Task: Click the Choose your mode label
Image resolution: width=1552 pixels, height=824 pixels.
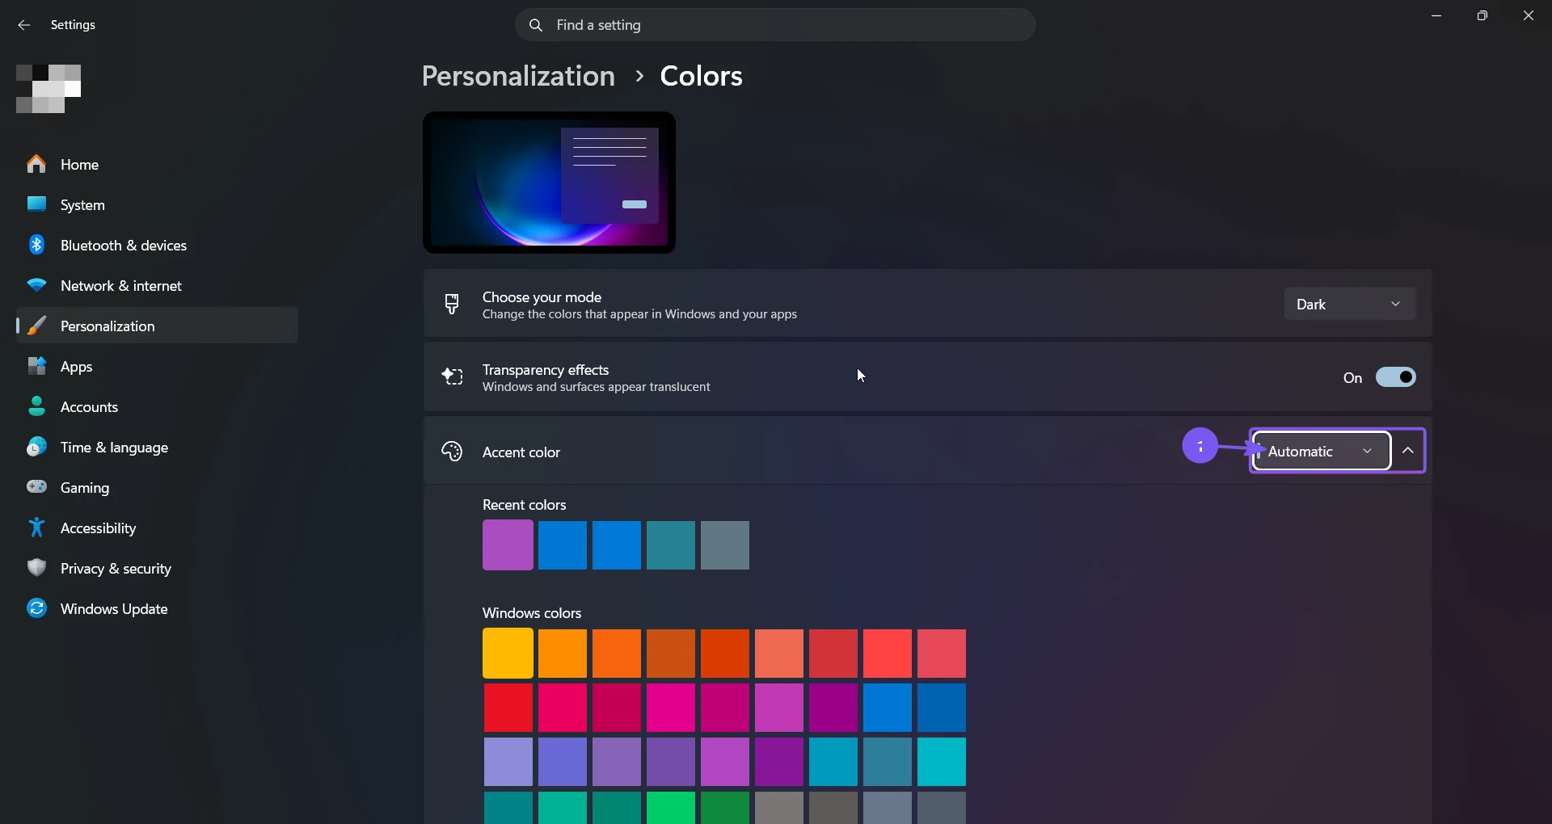Action: 542,297
